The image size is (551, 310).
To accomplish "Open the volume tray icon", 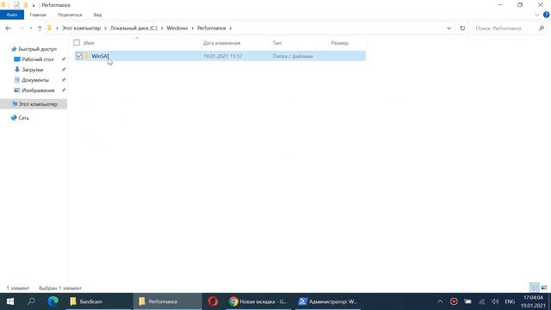I will (495, 301).
